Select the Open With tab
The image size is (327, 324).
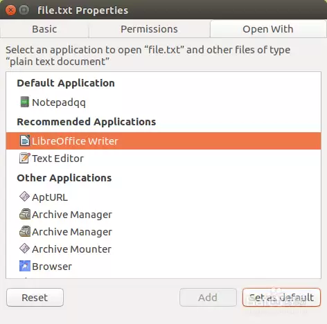[x=268, y=29]
